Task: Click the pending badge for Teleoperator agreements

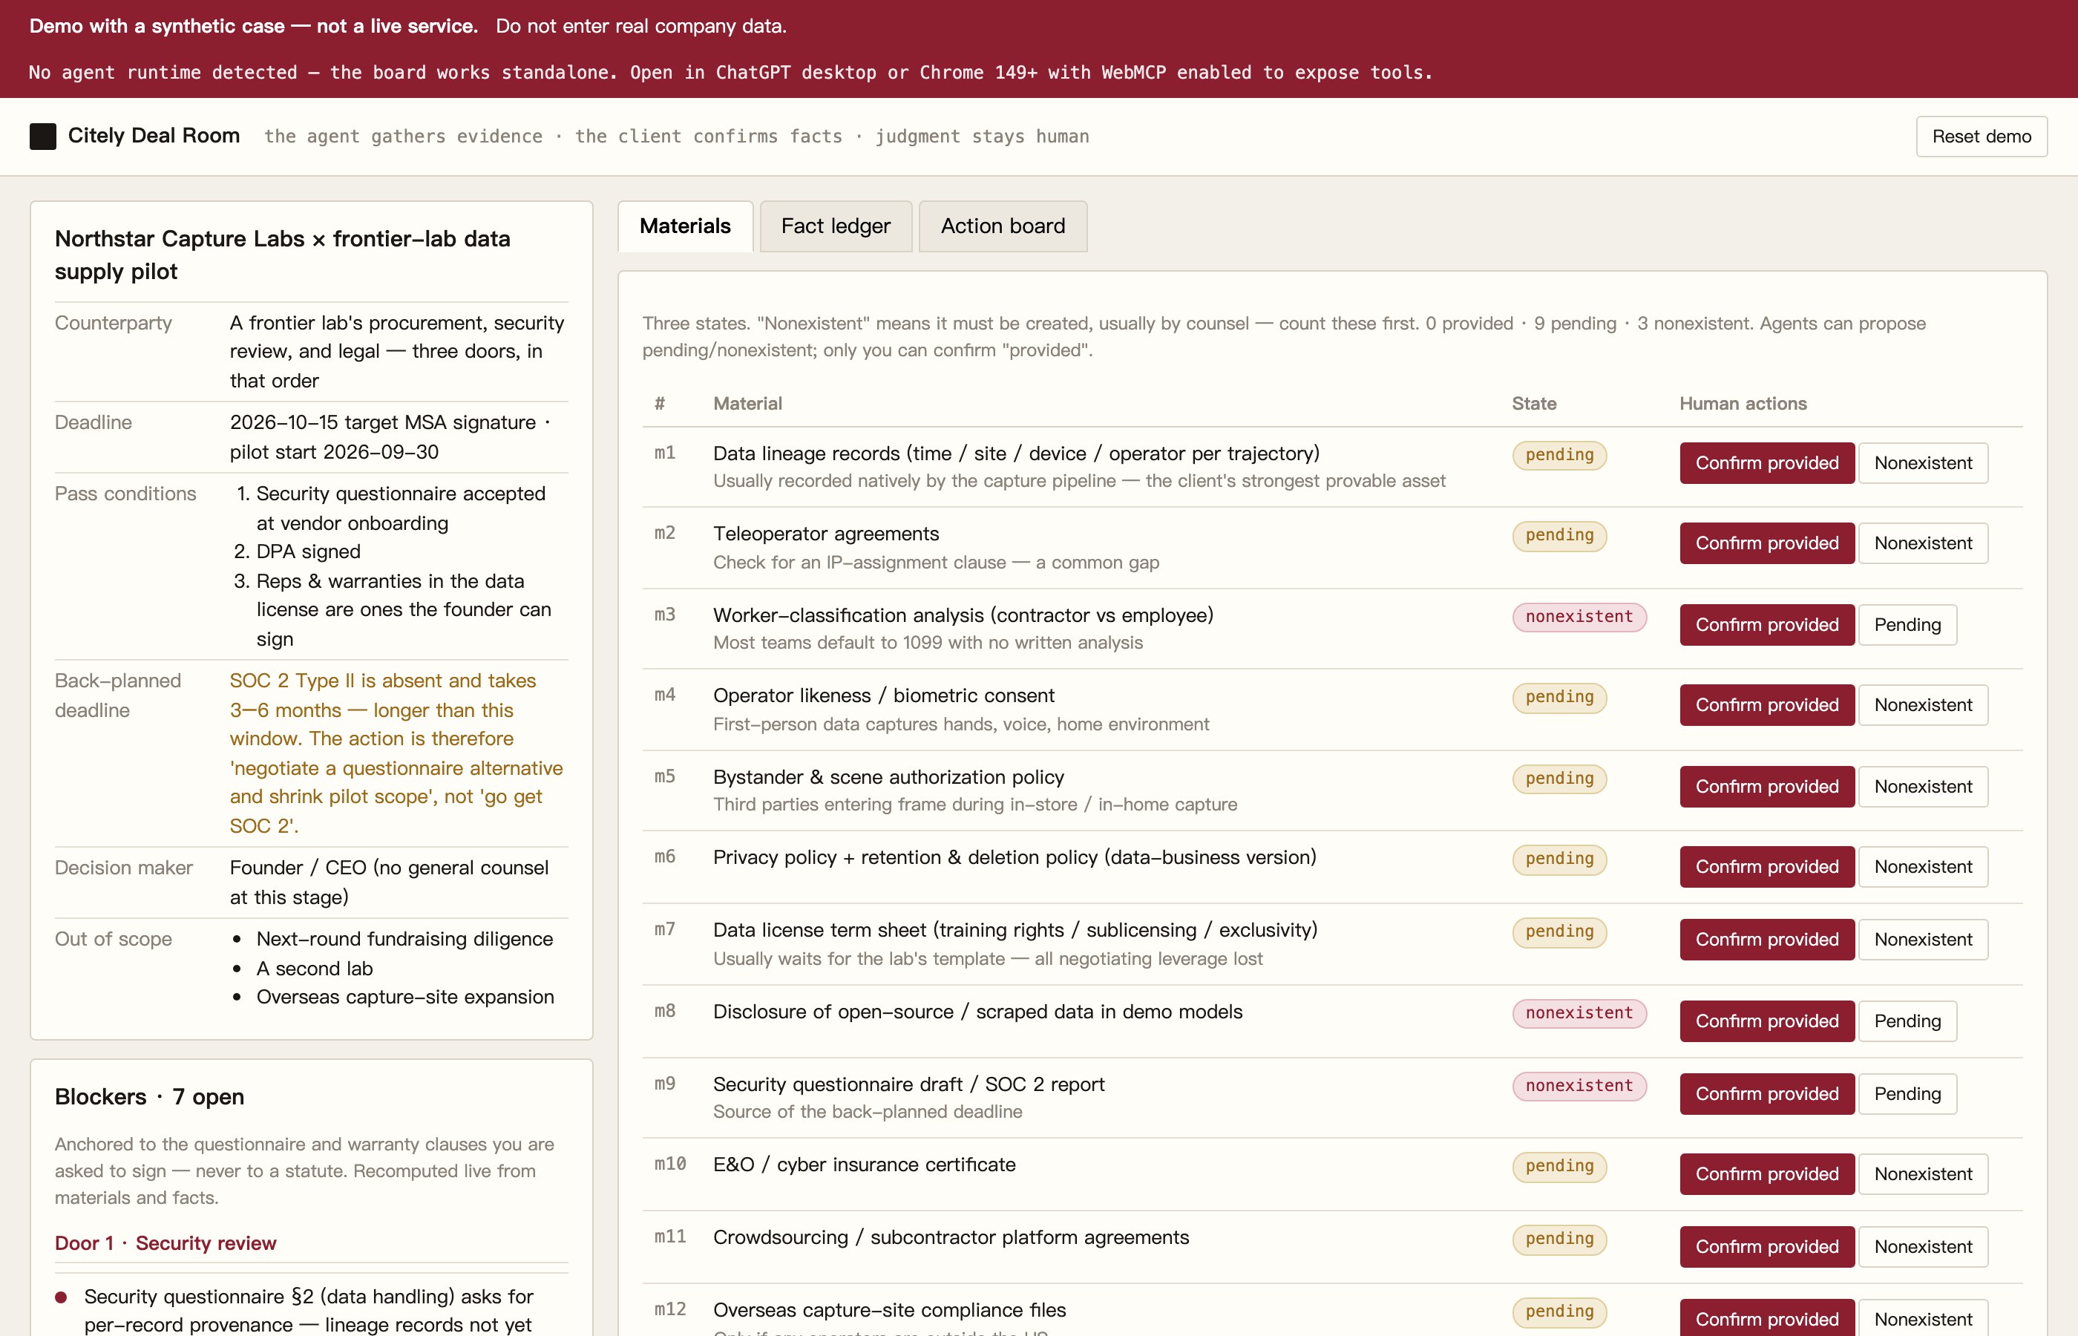Action: (x=1559, y=535)
